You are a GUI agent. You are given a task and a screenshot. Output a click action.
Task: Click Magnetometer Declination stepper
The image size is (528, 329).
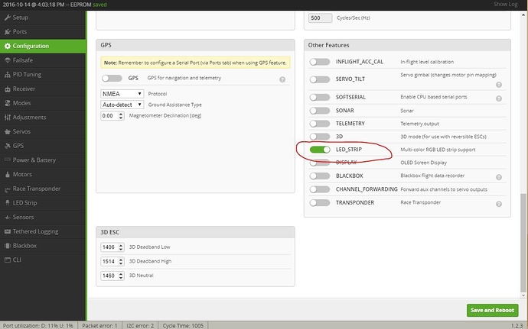(121, 116)
